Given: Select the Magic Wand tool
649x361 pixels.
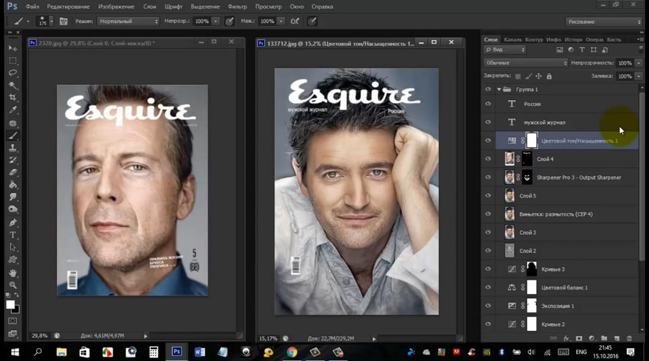Looking at the screenshot, I should 13,86.
